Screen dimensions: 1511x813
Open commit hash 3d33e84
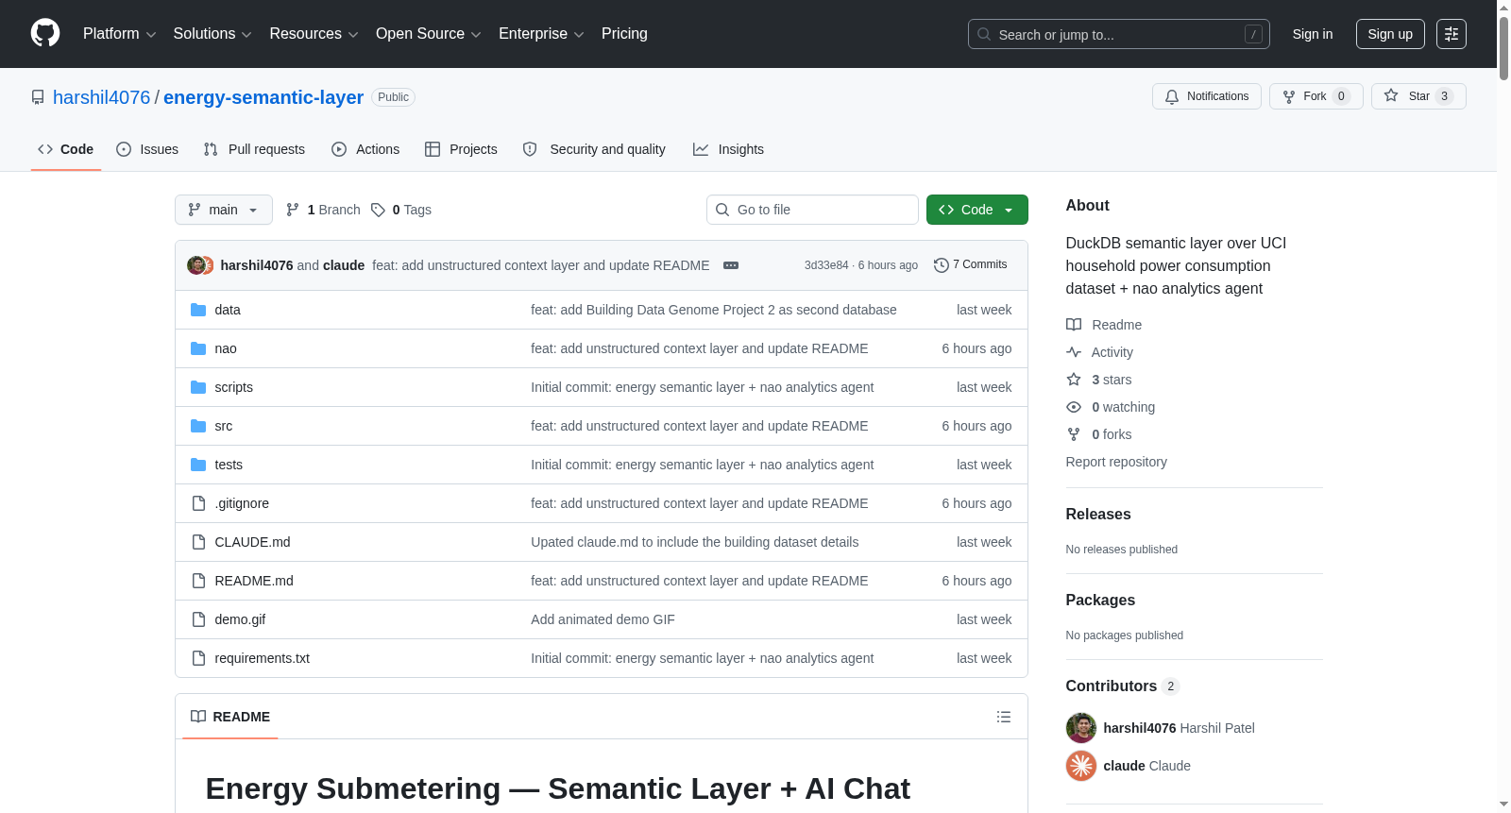[x=826, y=265]
